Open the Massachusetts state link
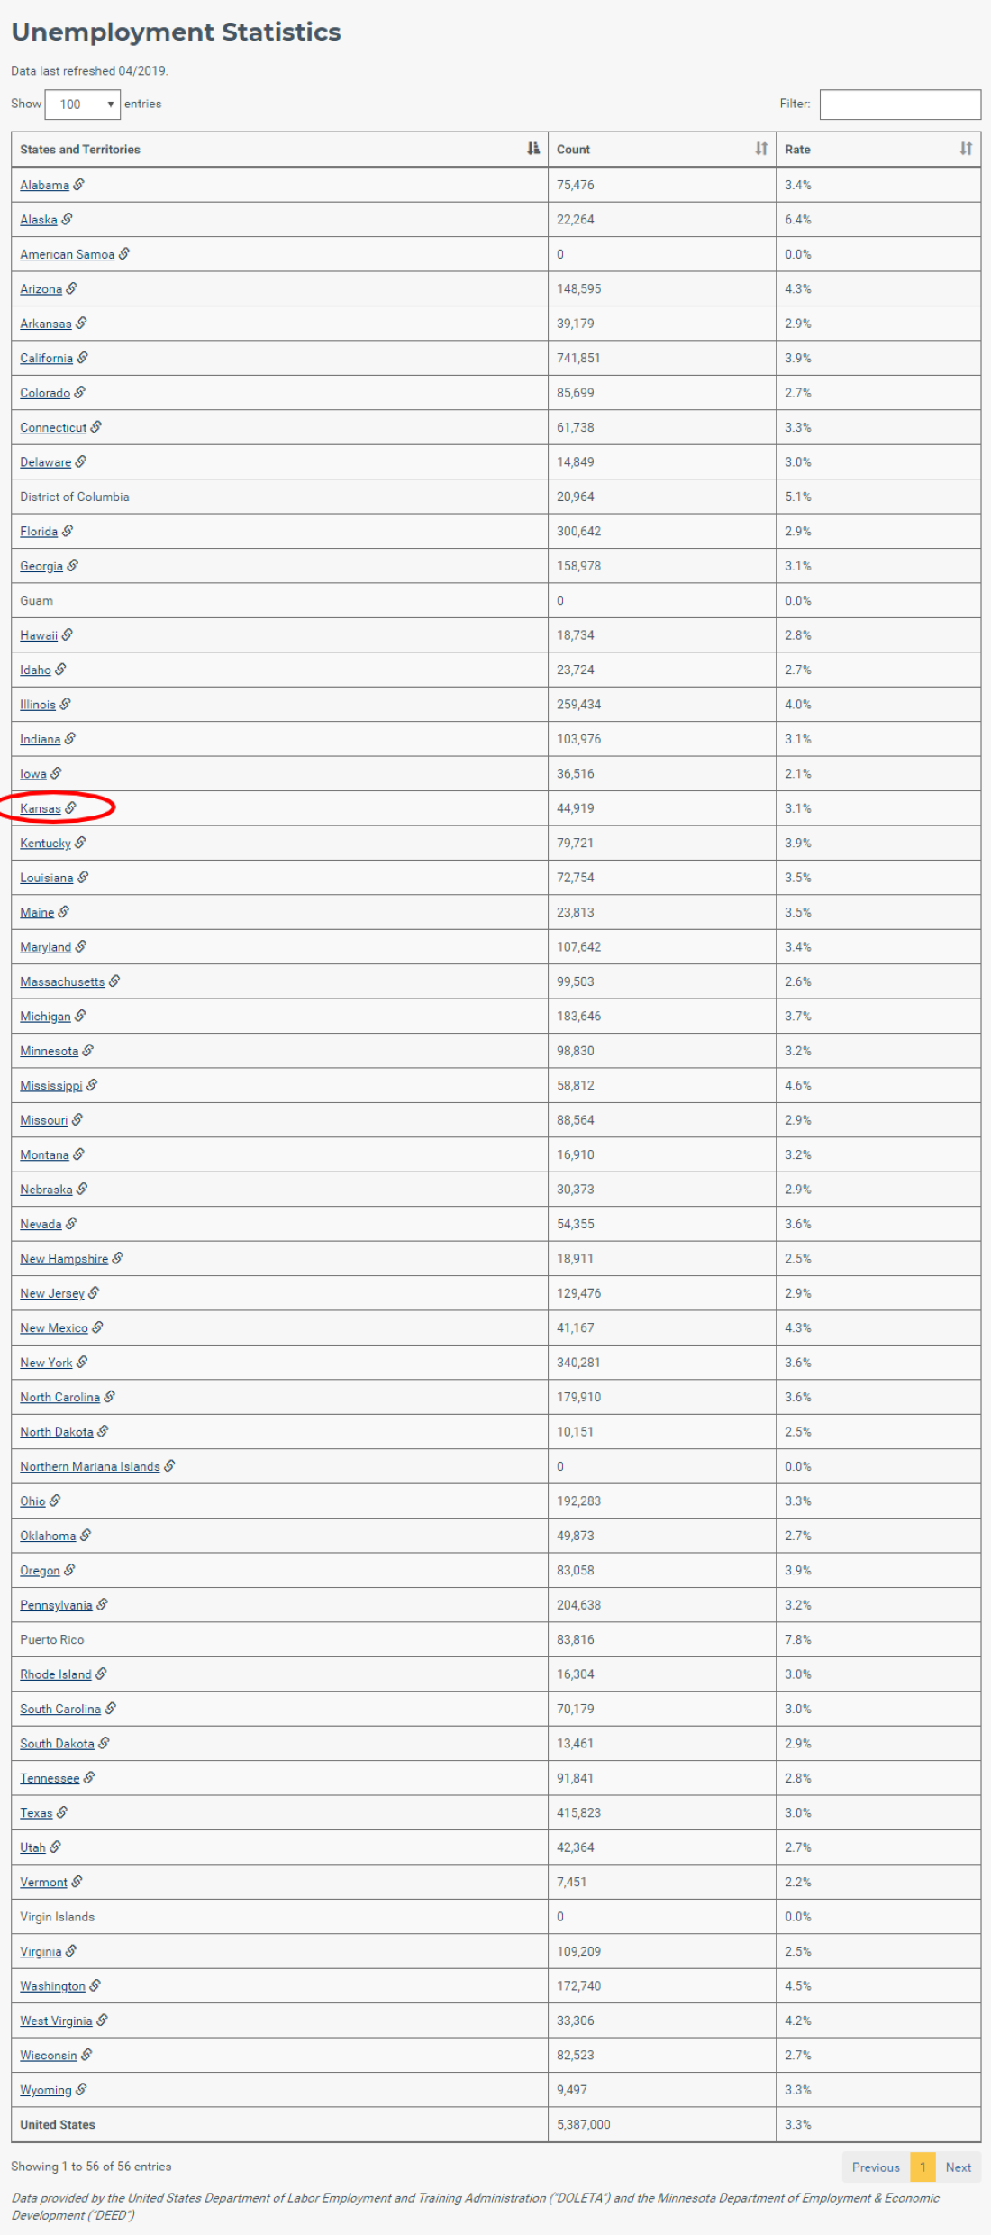This screenshot has height=2235, width=991. [62, 981]
